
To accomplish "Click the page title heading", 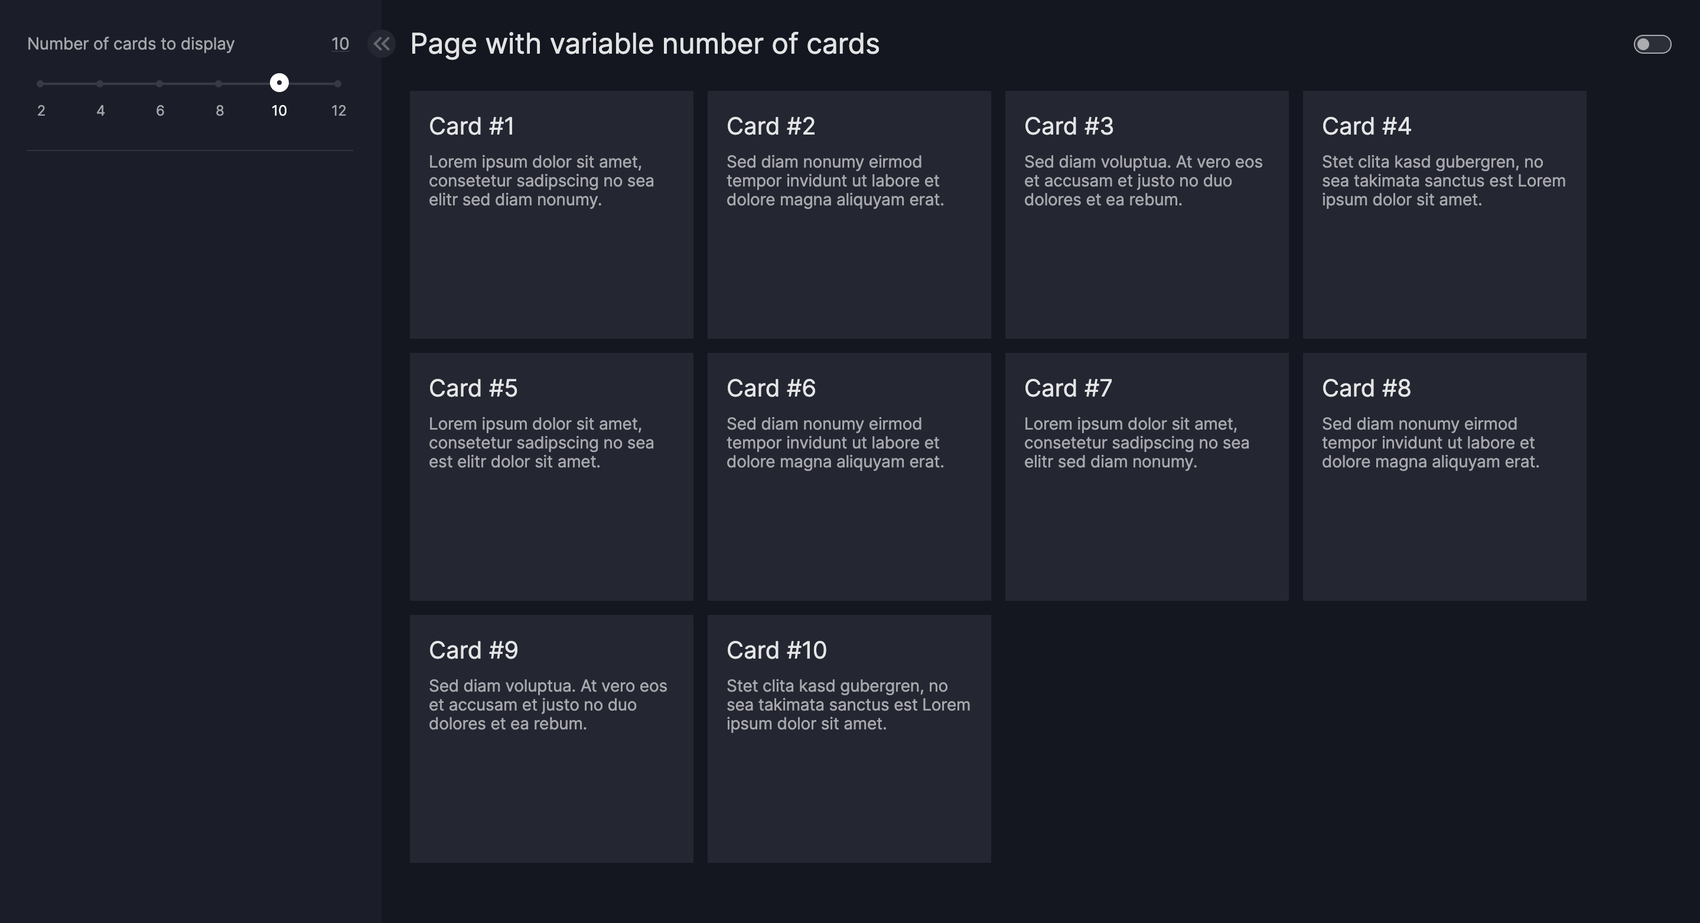I will pyautogui.click(x=644, y=44).
